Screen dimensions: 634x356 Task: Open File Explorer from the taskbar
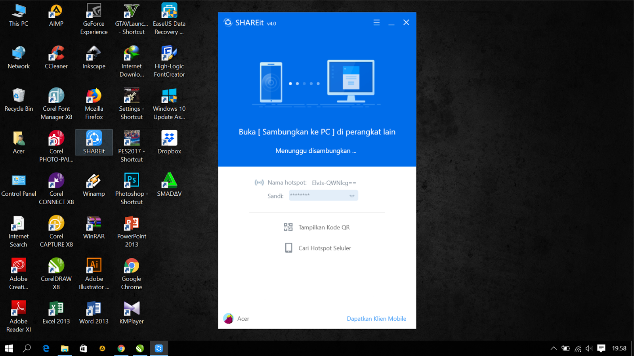(x=65, y=348)
